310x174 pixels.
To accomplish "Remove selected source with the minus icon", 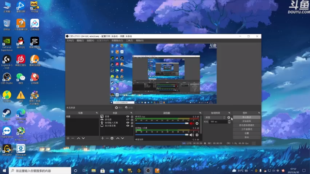I will (x=107, y=138).
